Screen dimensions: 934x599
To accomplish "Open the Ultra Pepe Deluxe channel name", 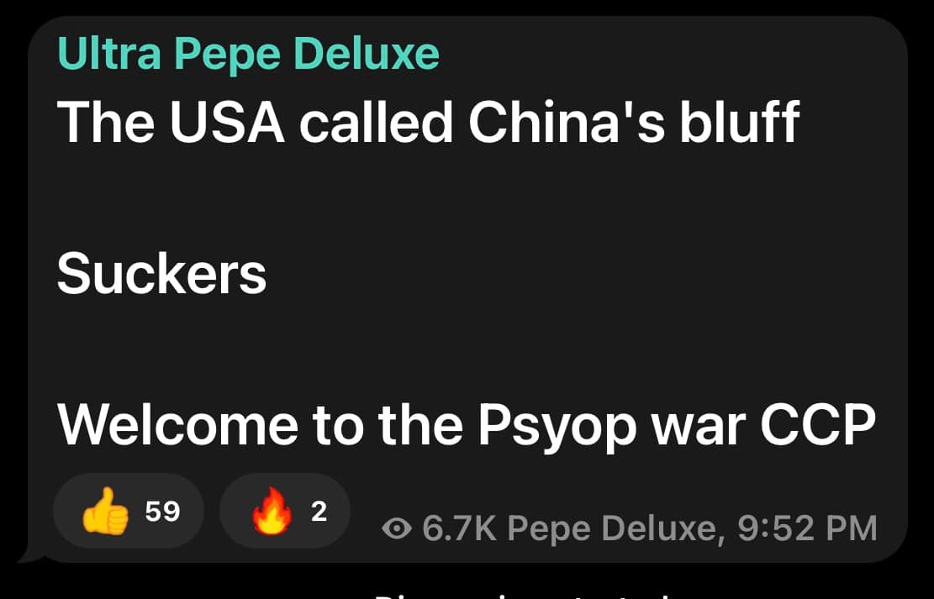I will tap(248, 55).
